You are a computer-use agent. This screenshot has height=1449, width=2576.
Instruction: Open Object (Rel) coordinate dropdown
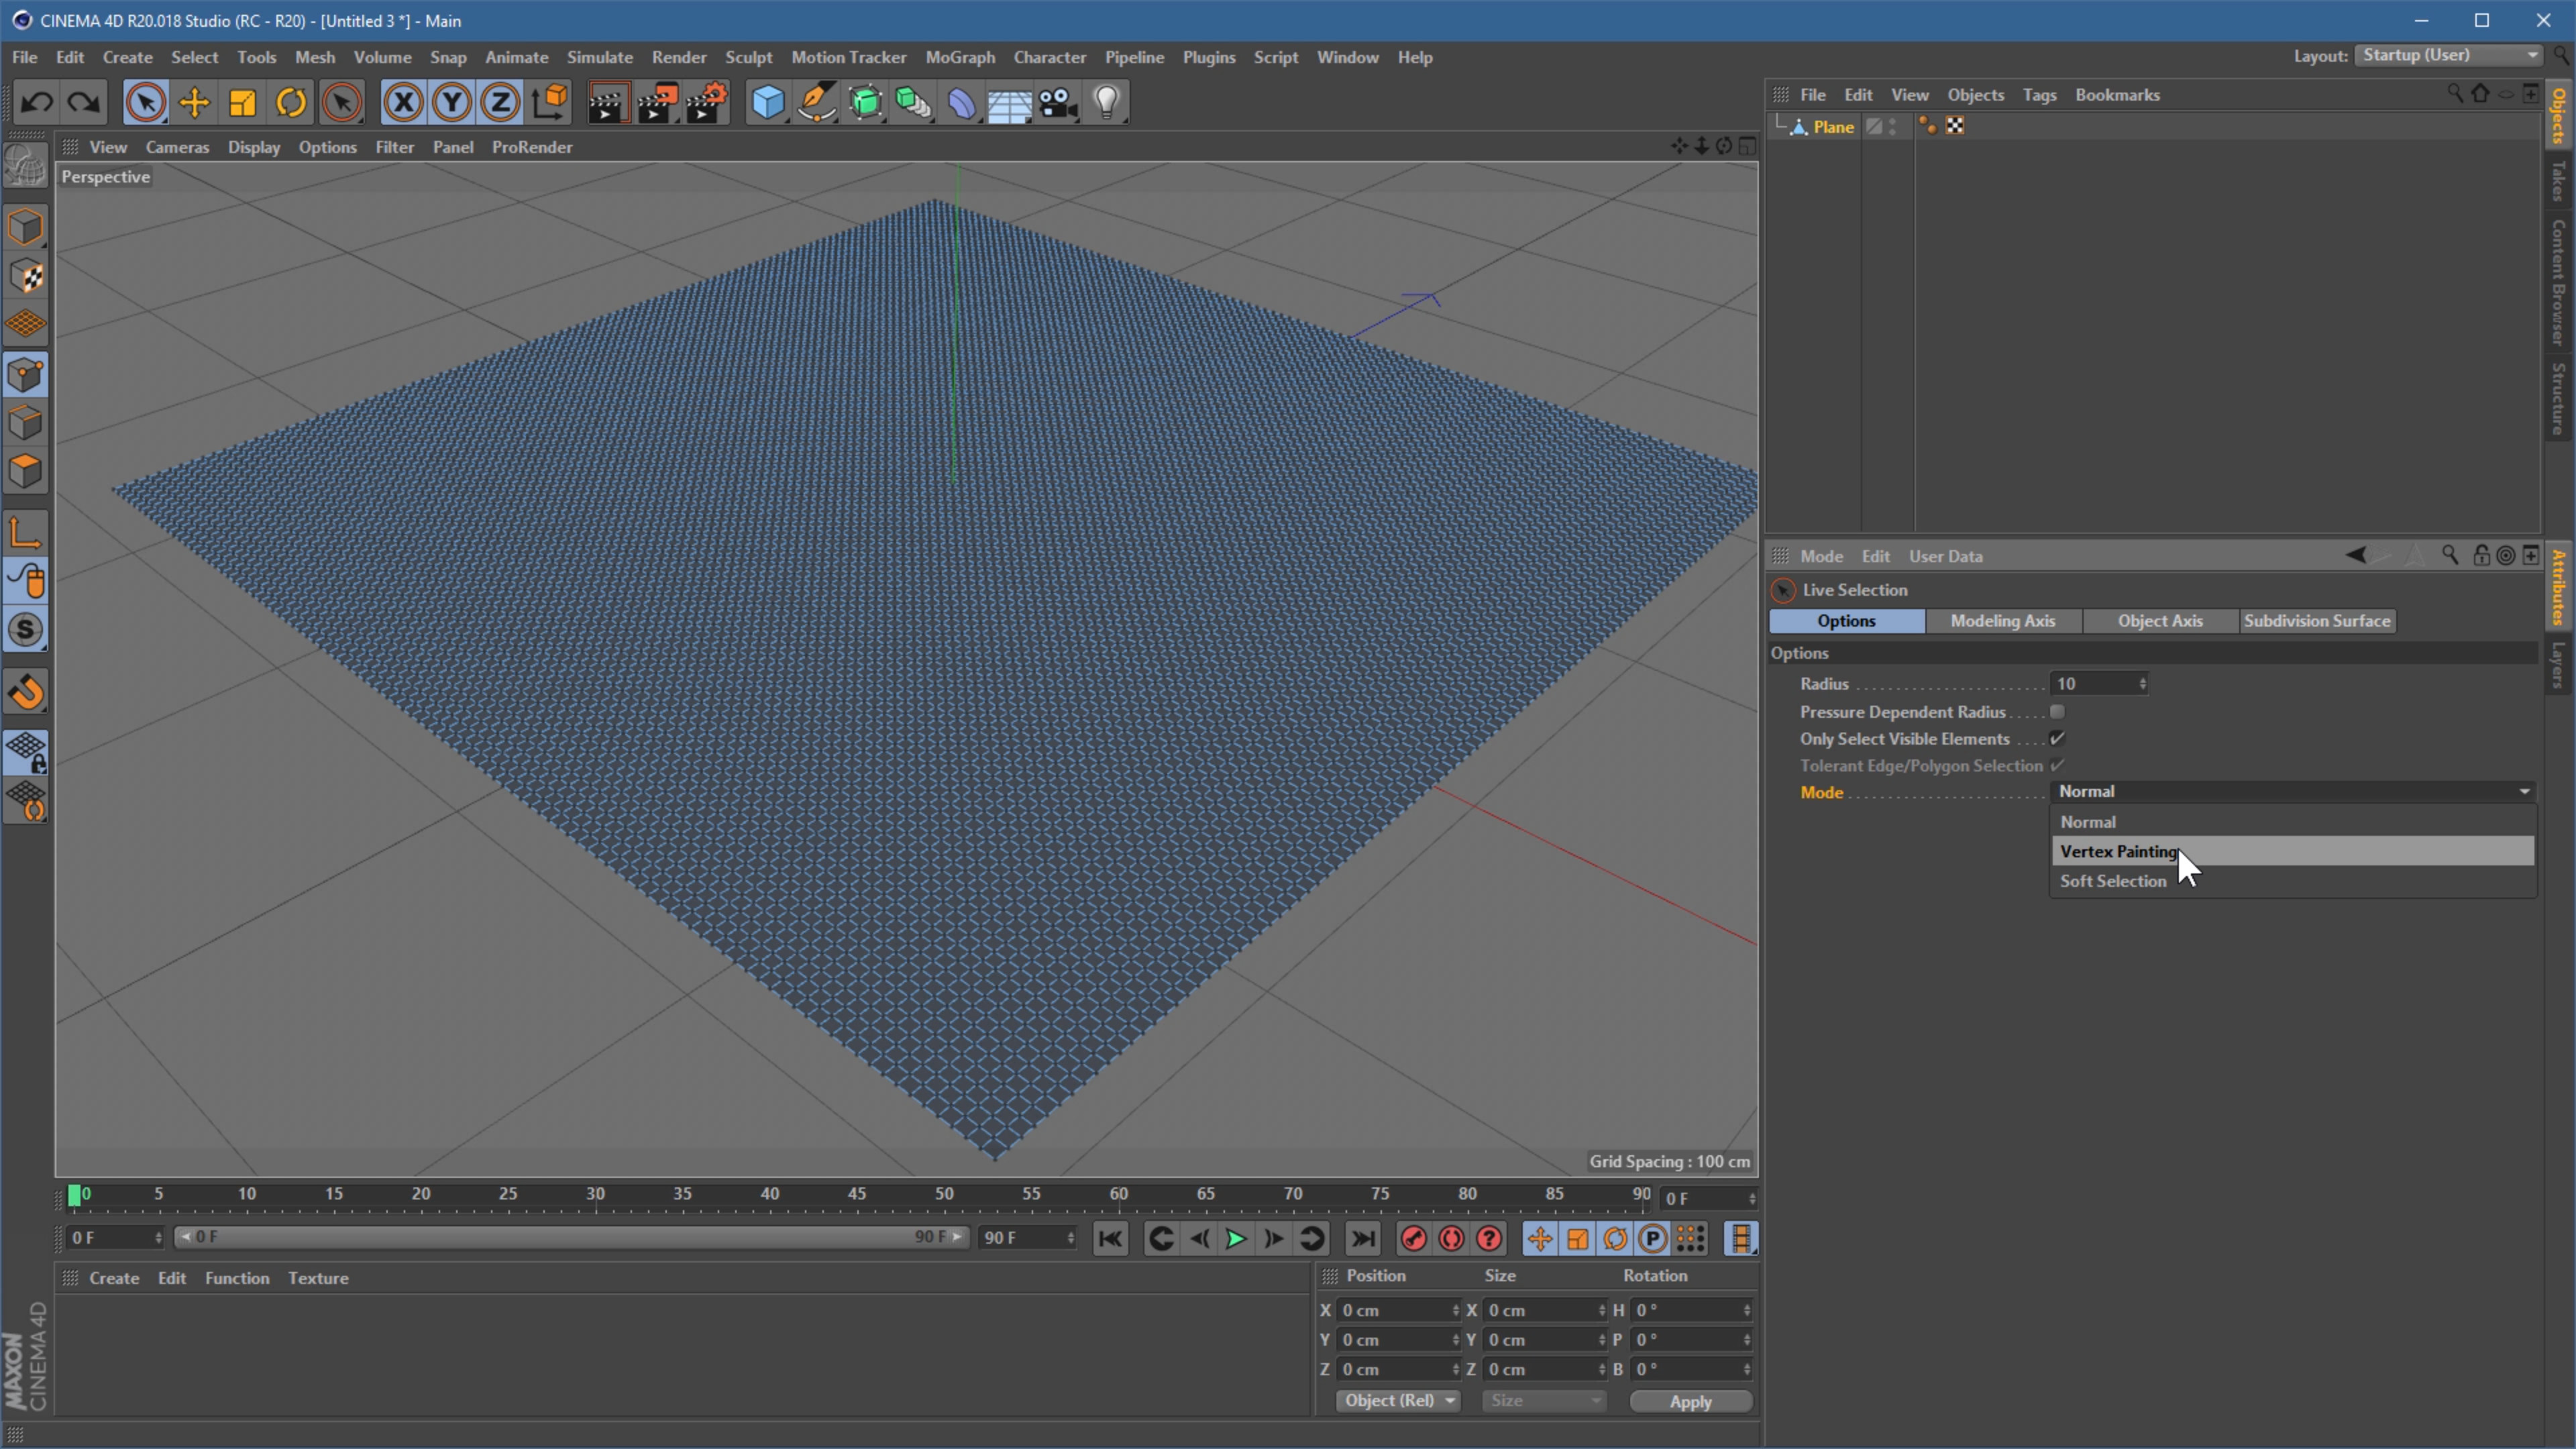coord(1398,1401)
